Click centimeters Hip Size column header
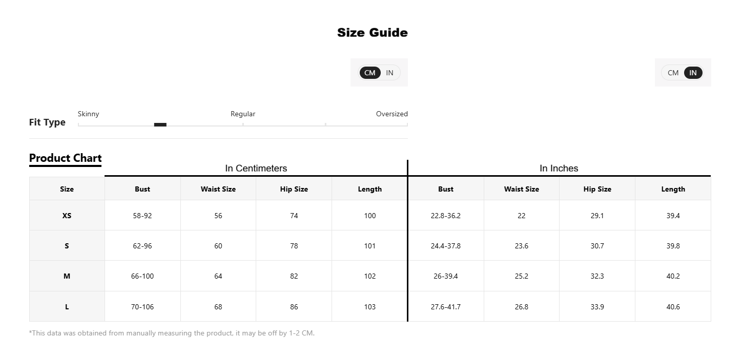The image size is (742, 358). click(x=294, y=189)
